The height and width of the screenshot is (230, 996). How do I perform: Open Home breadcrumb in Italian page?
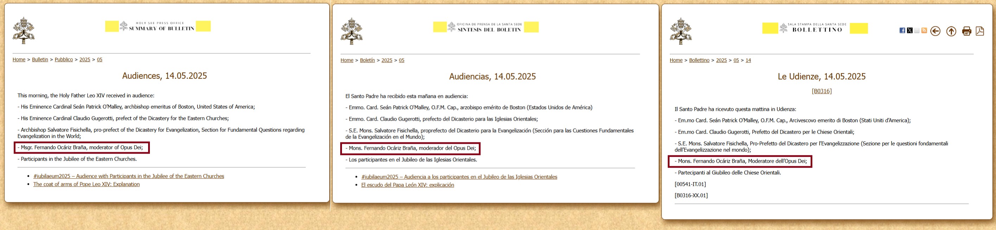[676, 60]
